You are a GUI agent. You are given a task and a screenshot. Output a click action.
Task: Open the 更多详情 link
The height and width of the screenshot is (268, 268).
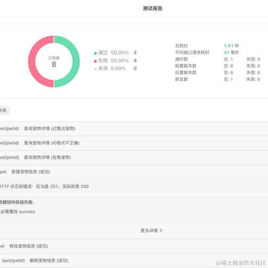(151, 231)
